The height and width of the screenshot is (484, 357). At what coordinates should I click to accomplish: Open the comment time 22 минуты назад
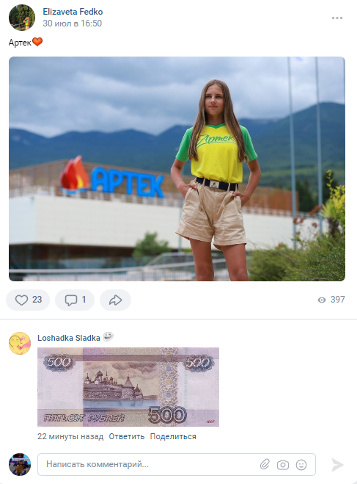pyautogui.click(x=70, y=436)
